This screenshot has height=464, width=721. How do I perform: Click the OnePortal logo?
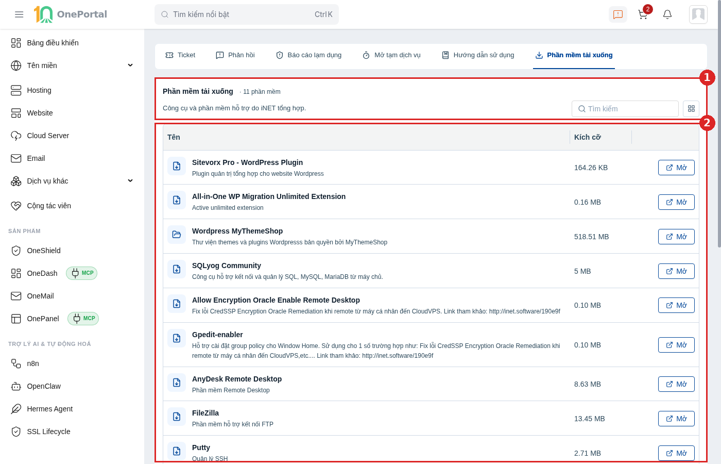(x=71, y=14)
